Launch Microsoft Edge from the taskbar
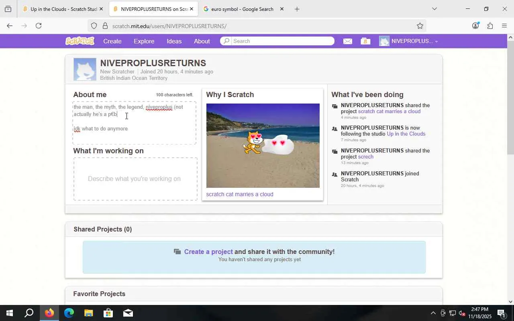The image size is (514, 321). [x=69, y=313]
